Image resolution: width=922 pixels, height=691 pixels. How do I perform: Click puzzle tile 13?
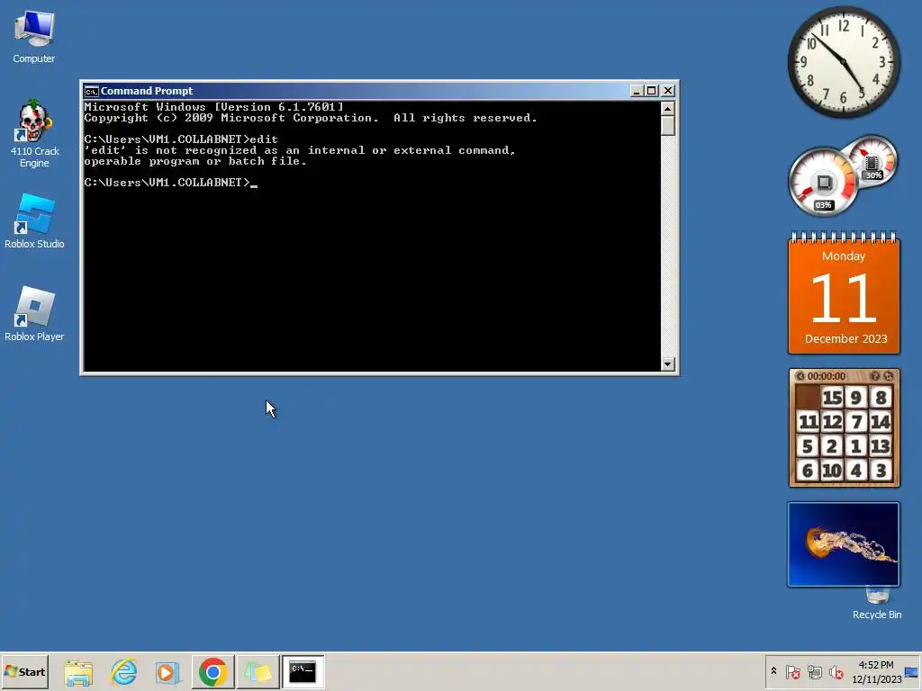pos(881,446)
